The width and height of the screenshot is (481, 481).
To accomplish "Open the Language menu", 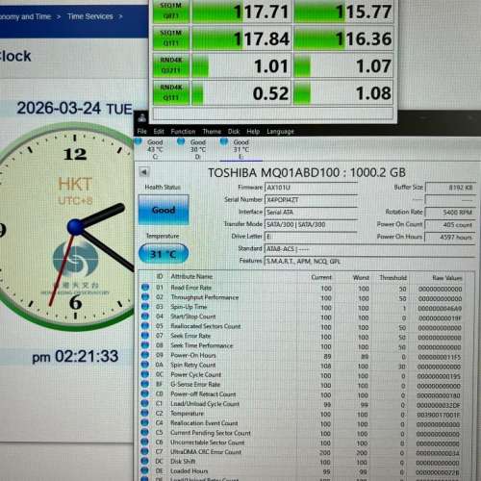I will [280, 132].
